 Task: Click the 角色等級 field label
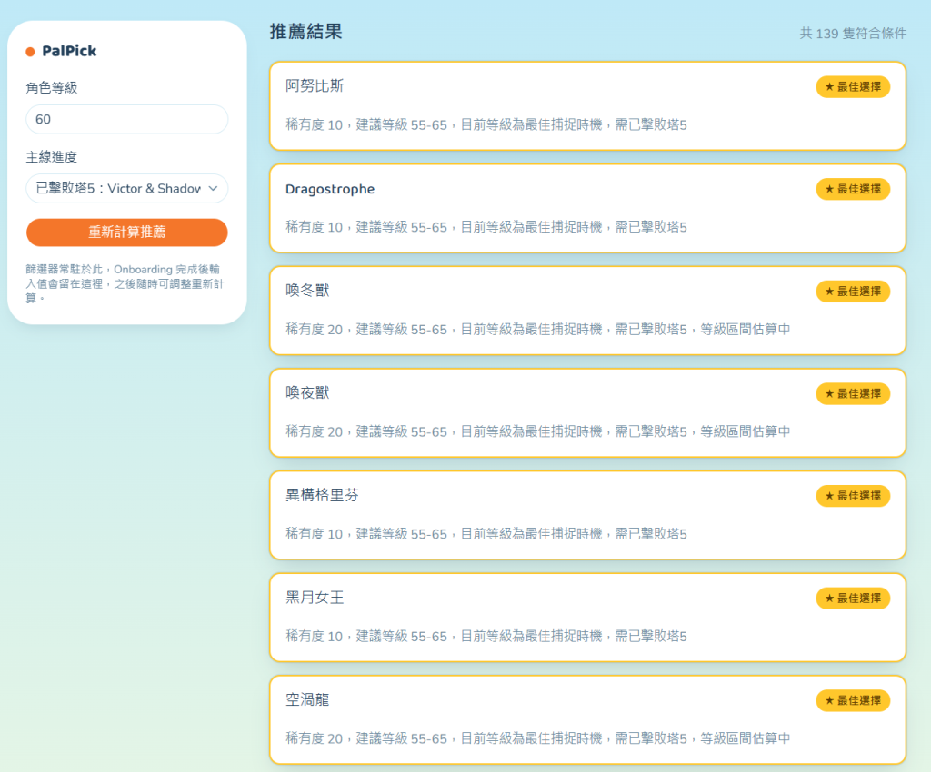click(x=52, y=88)
